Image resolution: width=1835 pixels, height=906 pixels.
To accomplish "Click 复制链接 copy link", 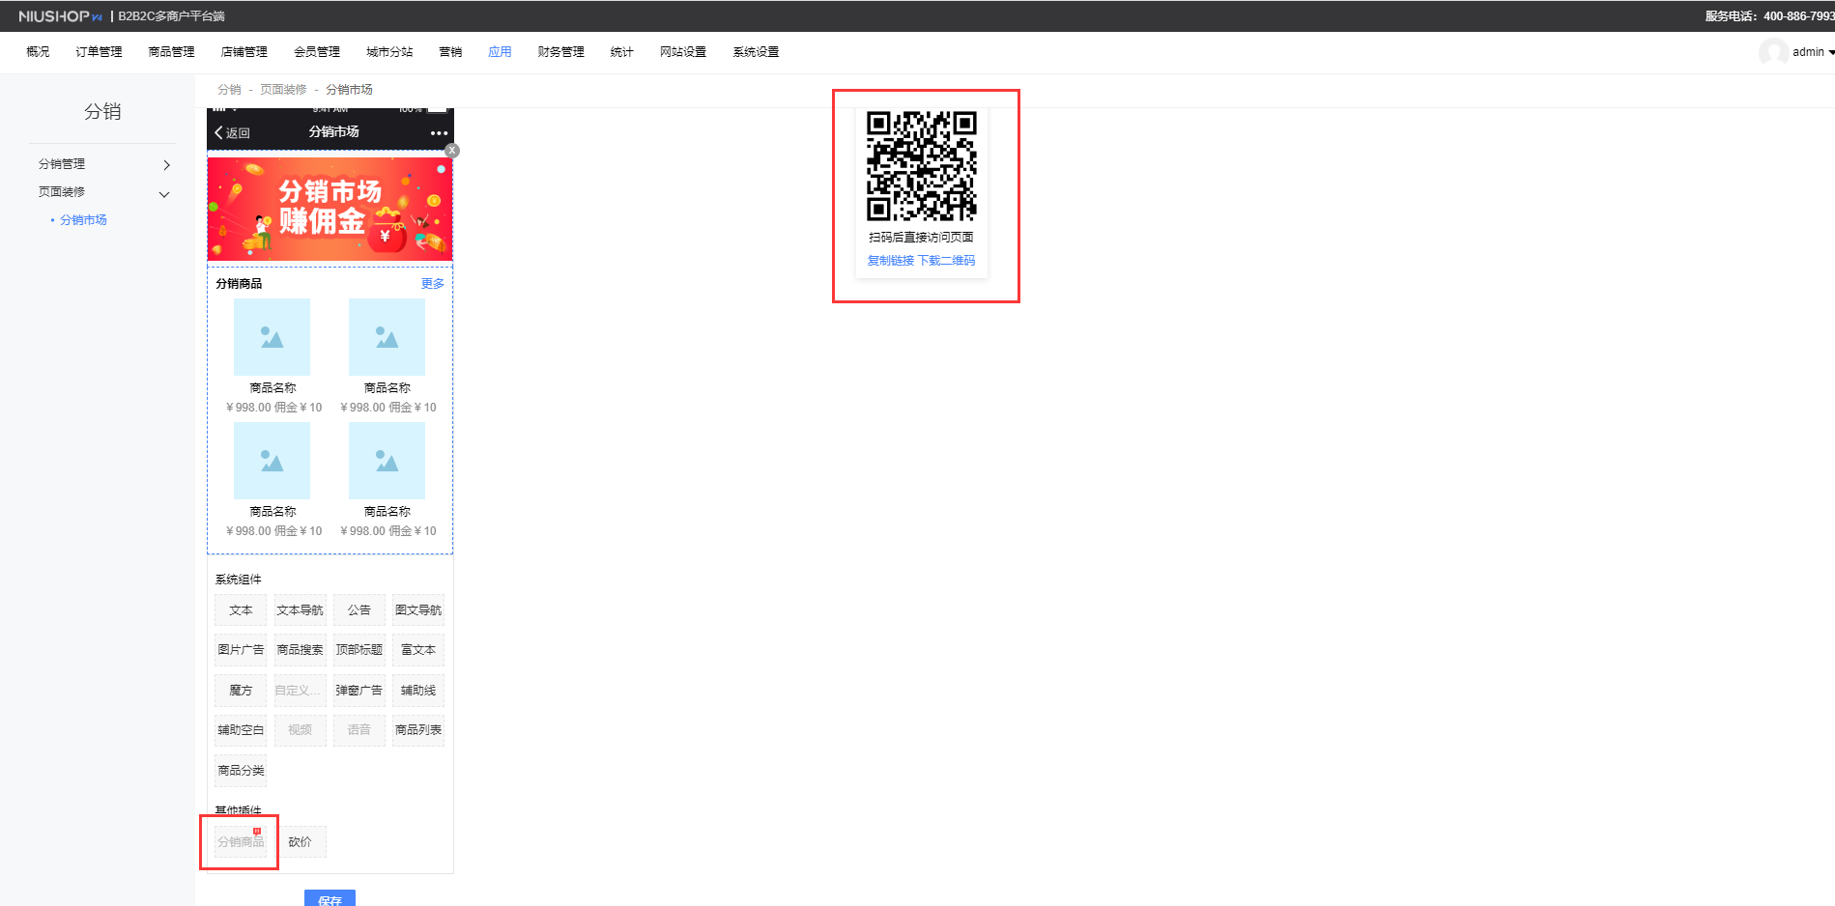I will (x=890, y=261).
